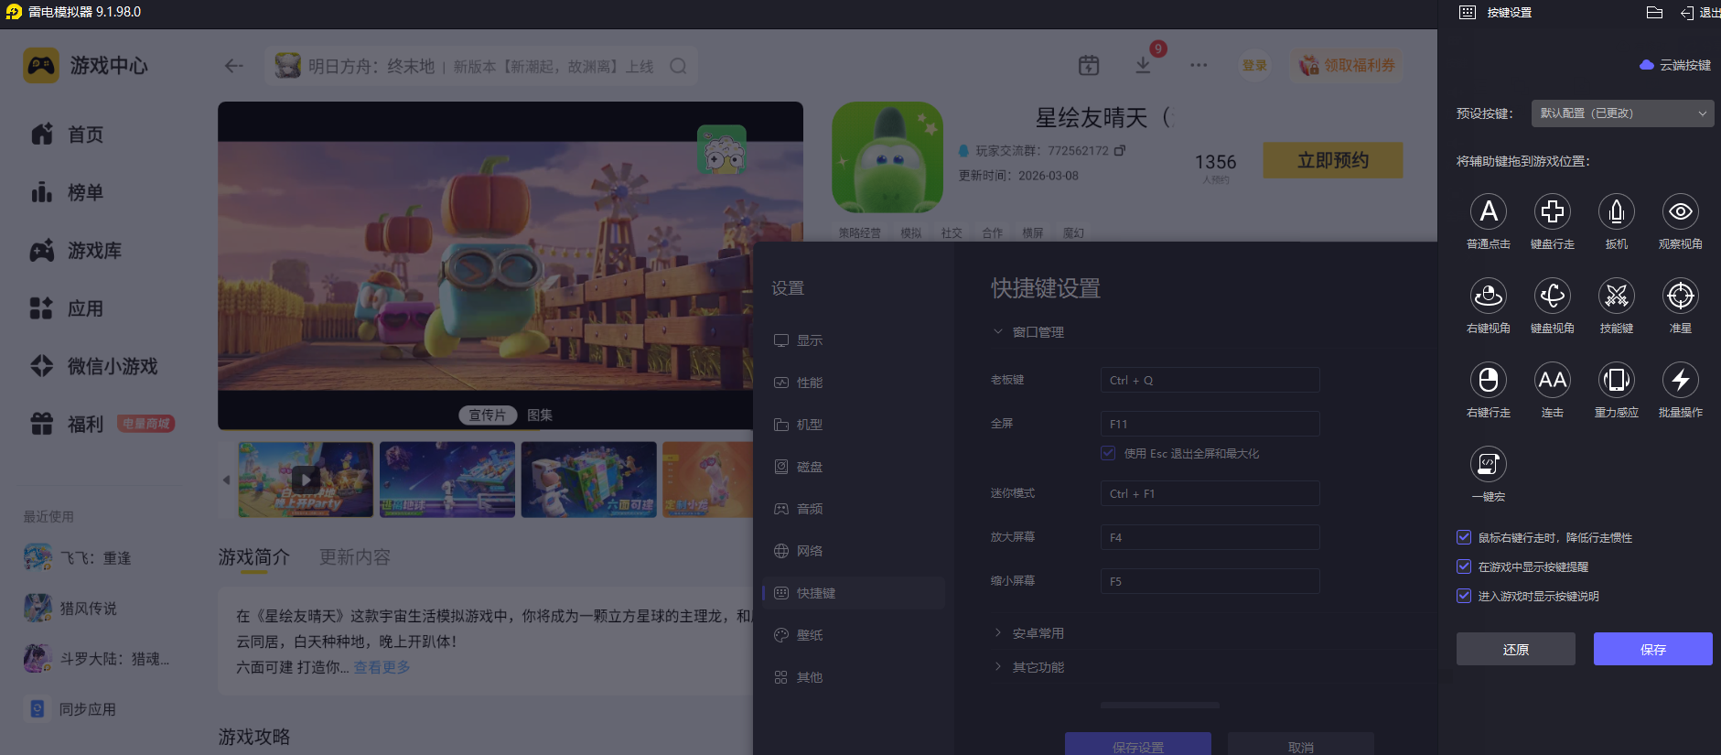Open recent game 猎风传说
This screenshot has height=755, width=1721.
click(x=88, y=608)
